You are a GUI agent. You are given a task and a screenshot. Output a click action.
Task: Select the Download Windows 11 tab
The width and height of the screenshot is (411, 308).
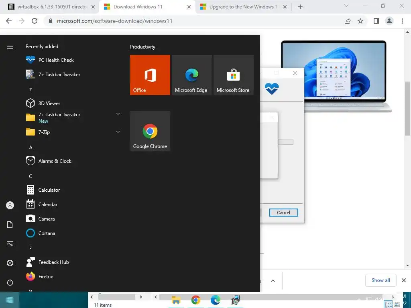(x=138, y=7)
